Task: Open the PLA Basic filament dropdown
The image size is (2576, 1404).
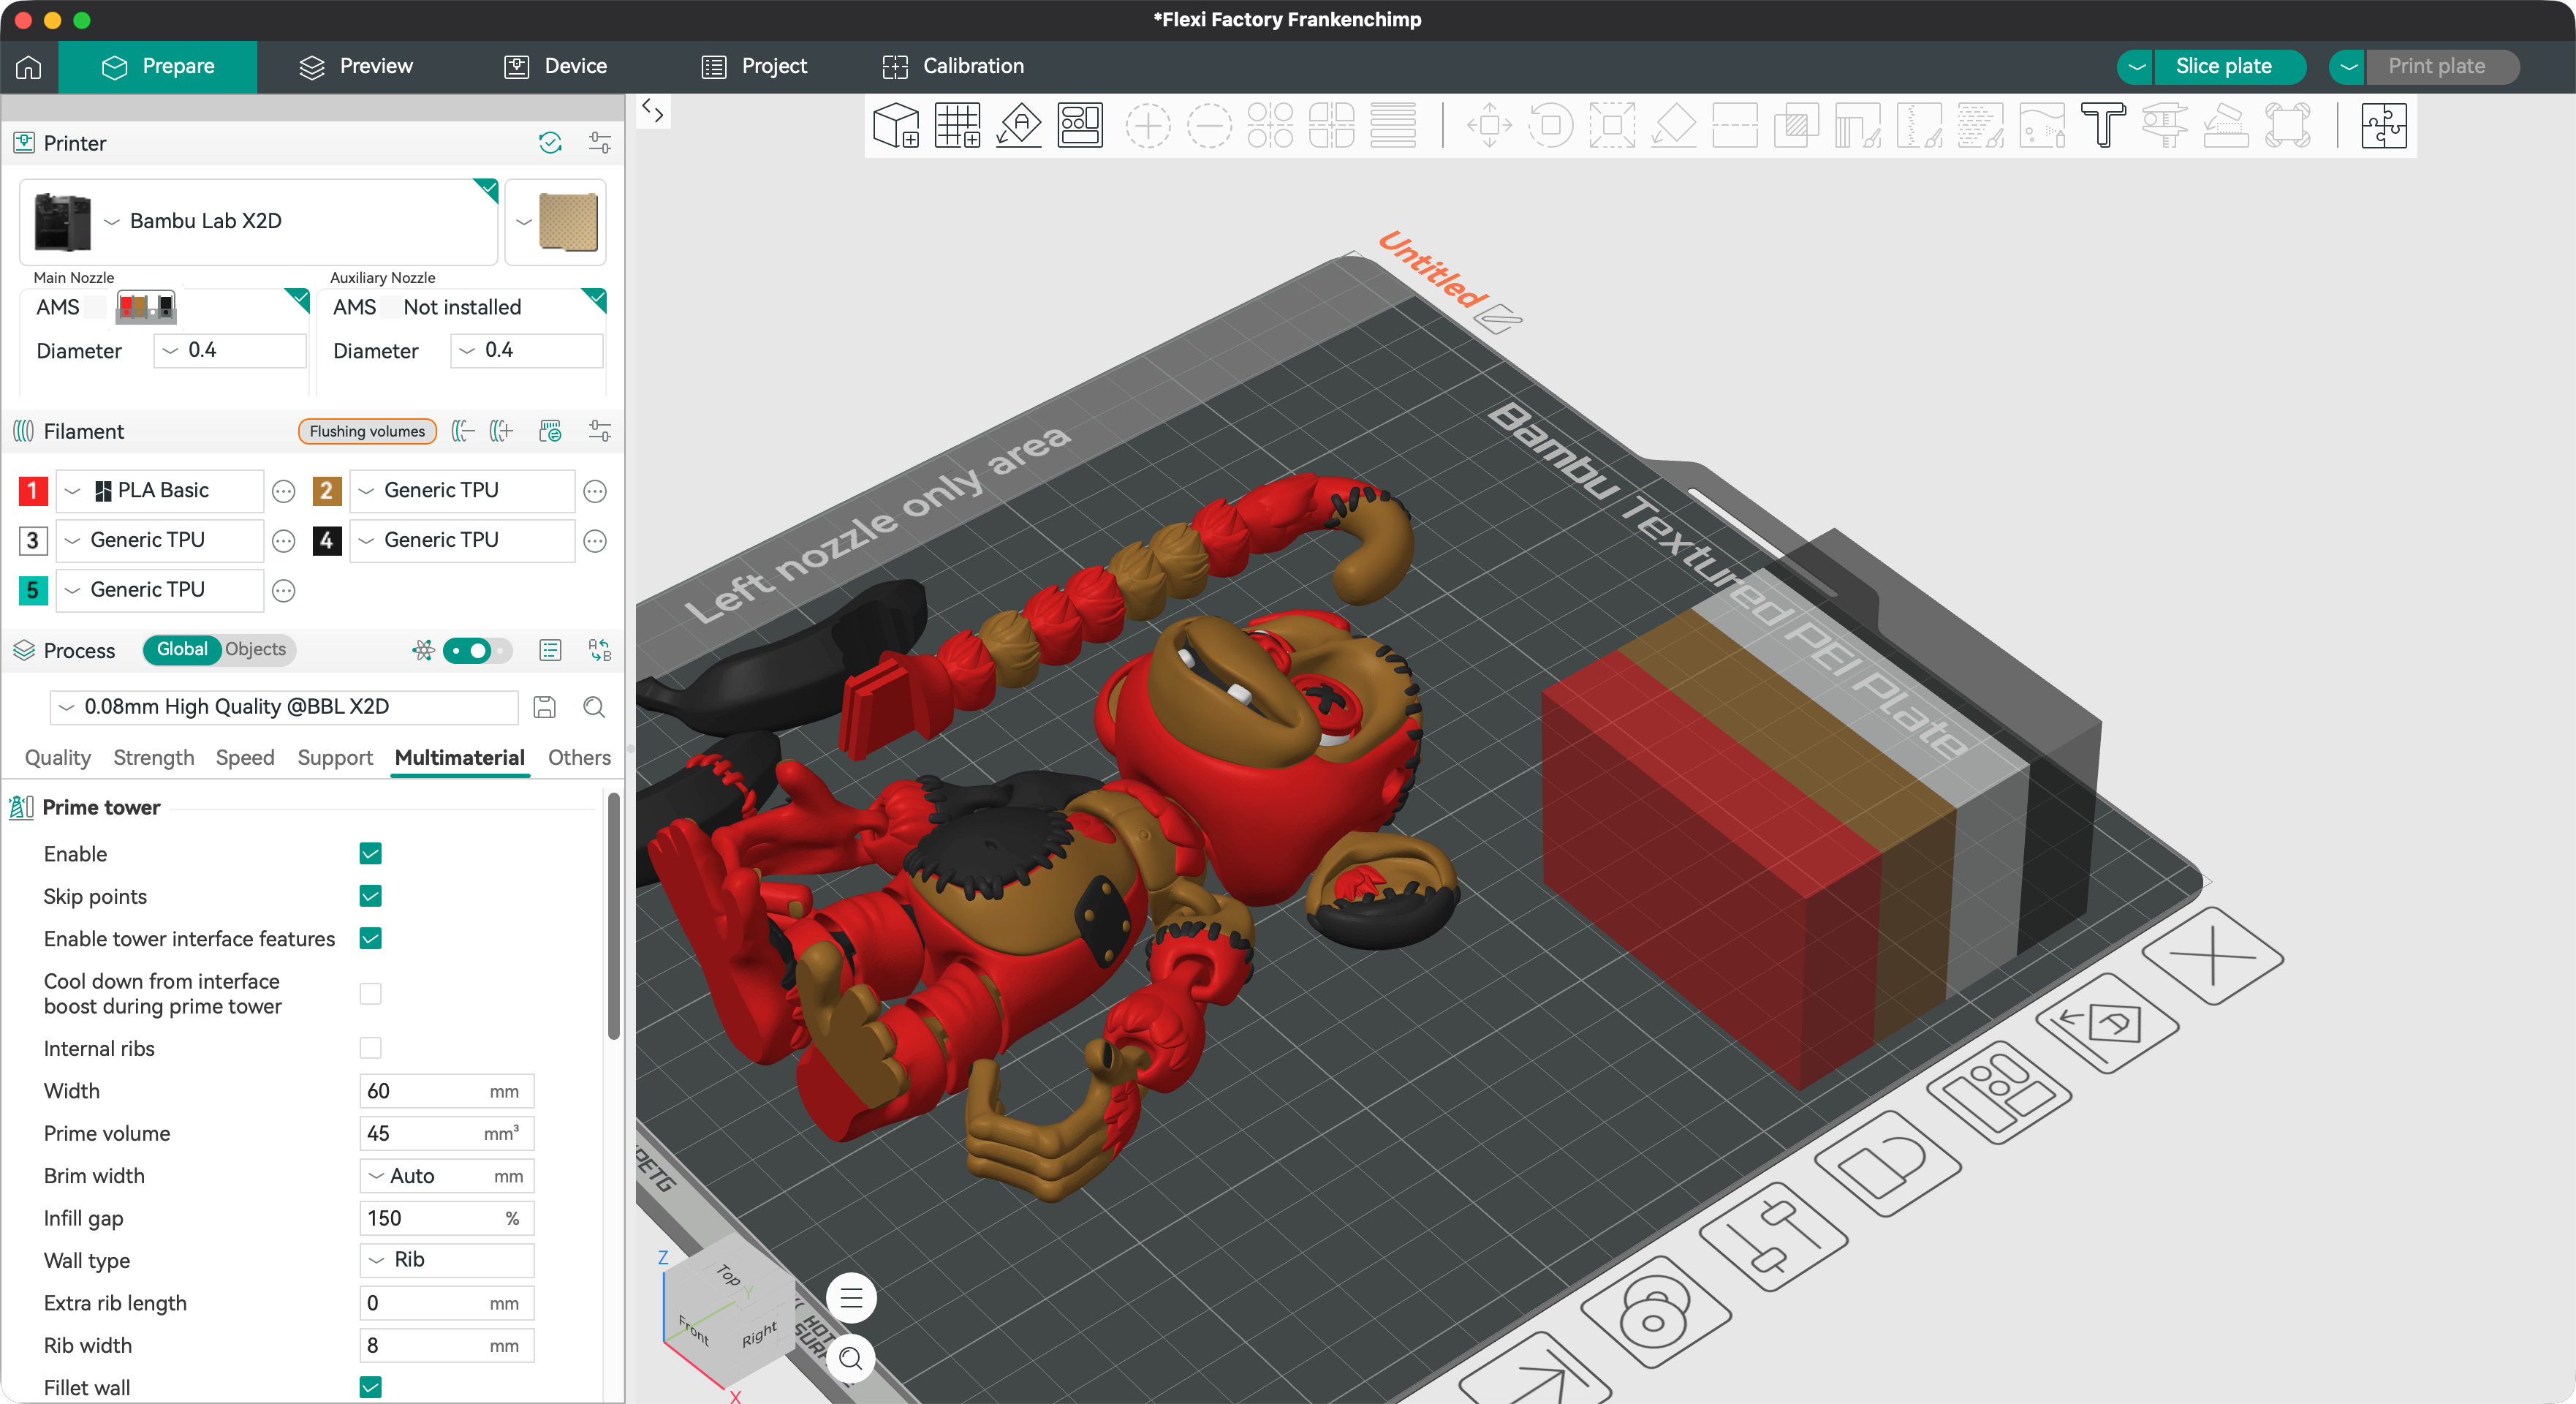Action: point(160,491)
